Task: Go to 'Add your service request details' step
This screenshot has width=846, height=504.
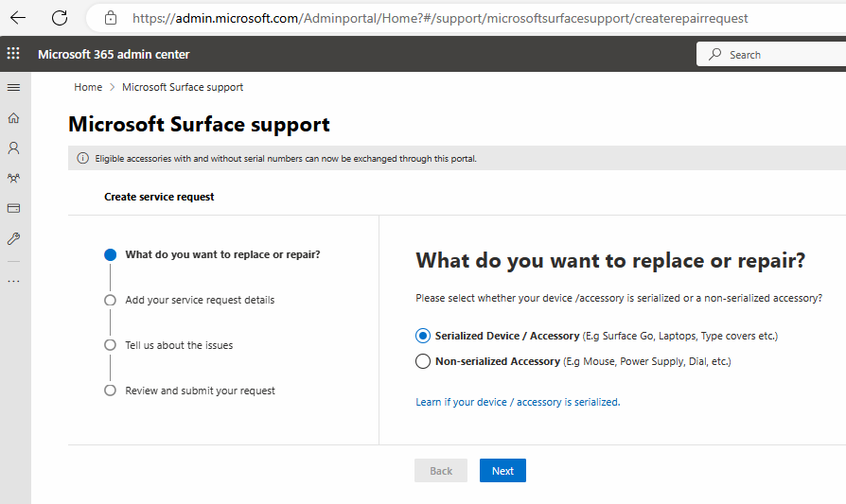Action: click(x=200, y=300)
